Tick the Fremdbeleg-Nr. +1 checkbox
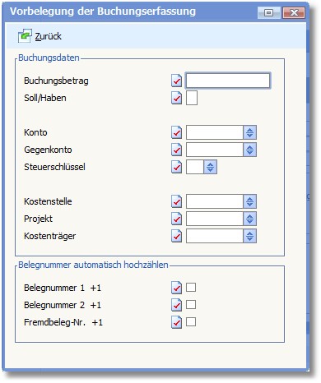Image resolution: width=321 pixels, height=383 pixels. coord(191,322)
